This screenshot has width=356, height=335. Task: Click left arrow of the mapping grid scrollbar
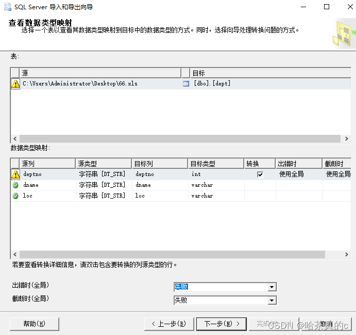click(x=15, y=255)
